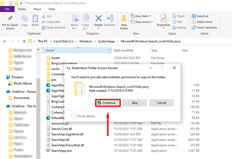This screenshot has width=232, height=159.
Task: Click the Delete X icon
Action: (x=98, y=19)
